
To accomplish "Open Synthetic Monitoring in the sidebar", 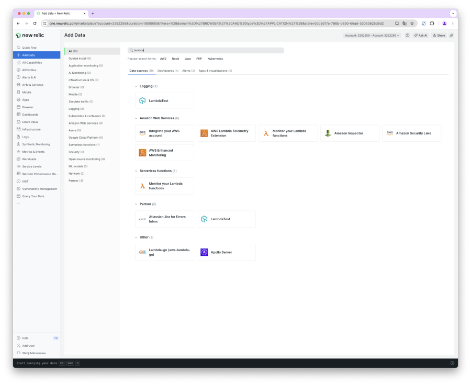I will pos(36,144).
